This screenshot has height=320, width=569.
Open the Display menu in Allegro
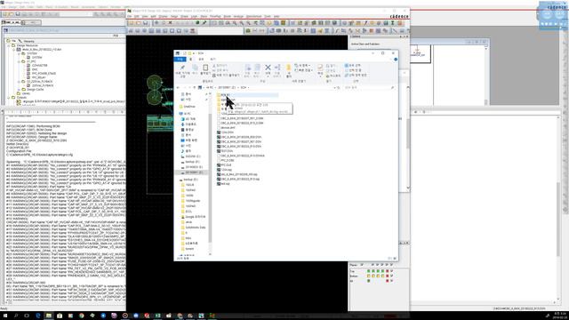point(163,16)
